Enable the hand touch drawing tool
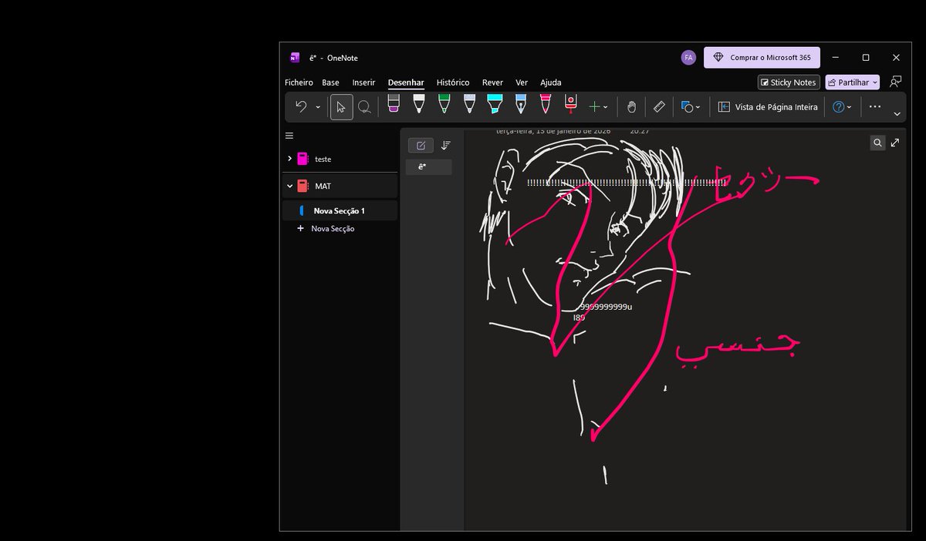Image resolution: width=926 pixels, height=541 pixels. [631, 107]
